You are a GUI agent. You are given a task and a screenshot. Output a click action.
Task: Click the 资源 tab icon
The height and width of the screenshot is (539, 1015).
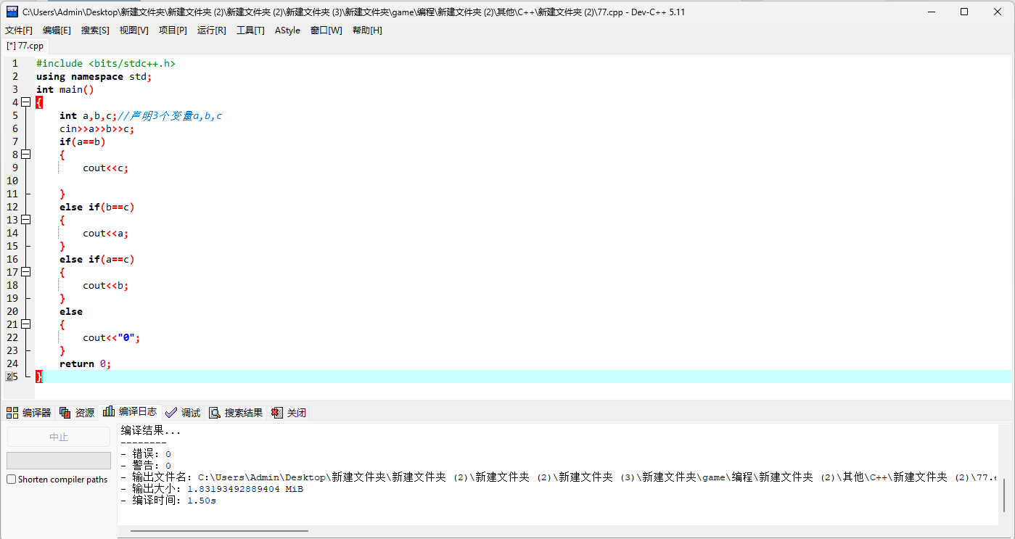[x=65, y=412]
